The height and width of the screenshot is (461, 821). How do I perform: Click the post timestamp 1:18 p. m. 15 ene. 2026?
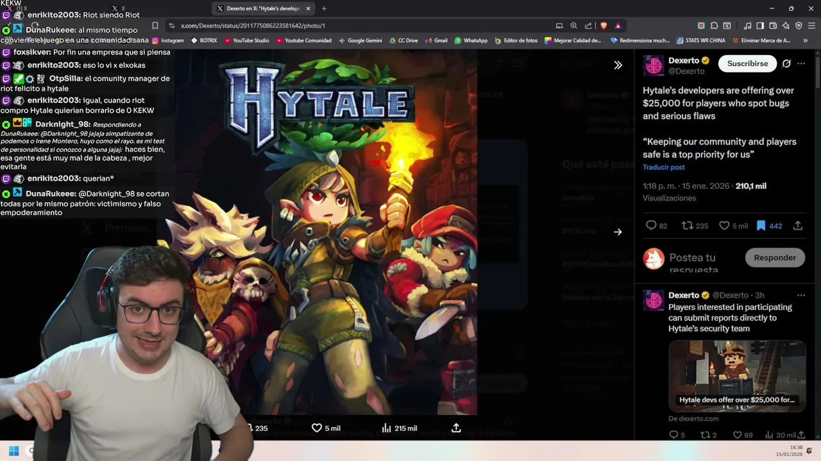point(686,186)
